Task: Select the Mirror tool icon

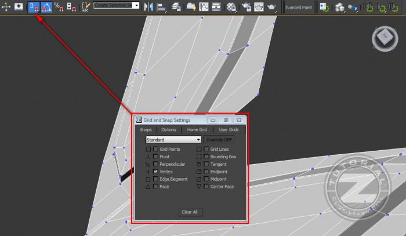Action: tap(147, 7)
